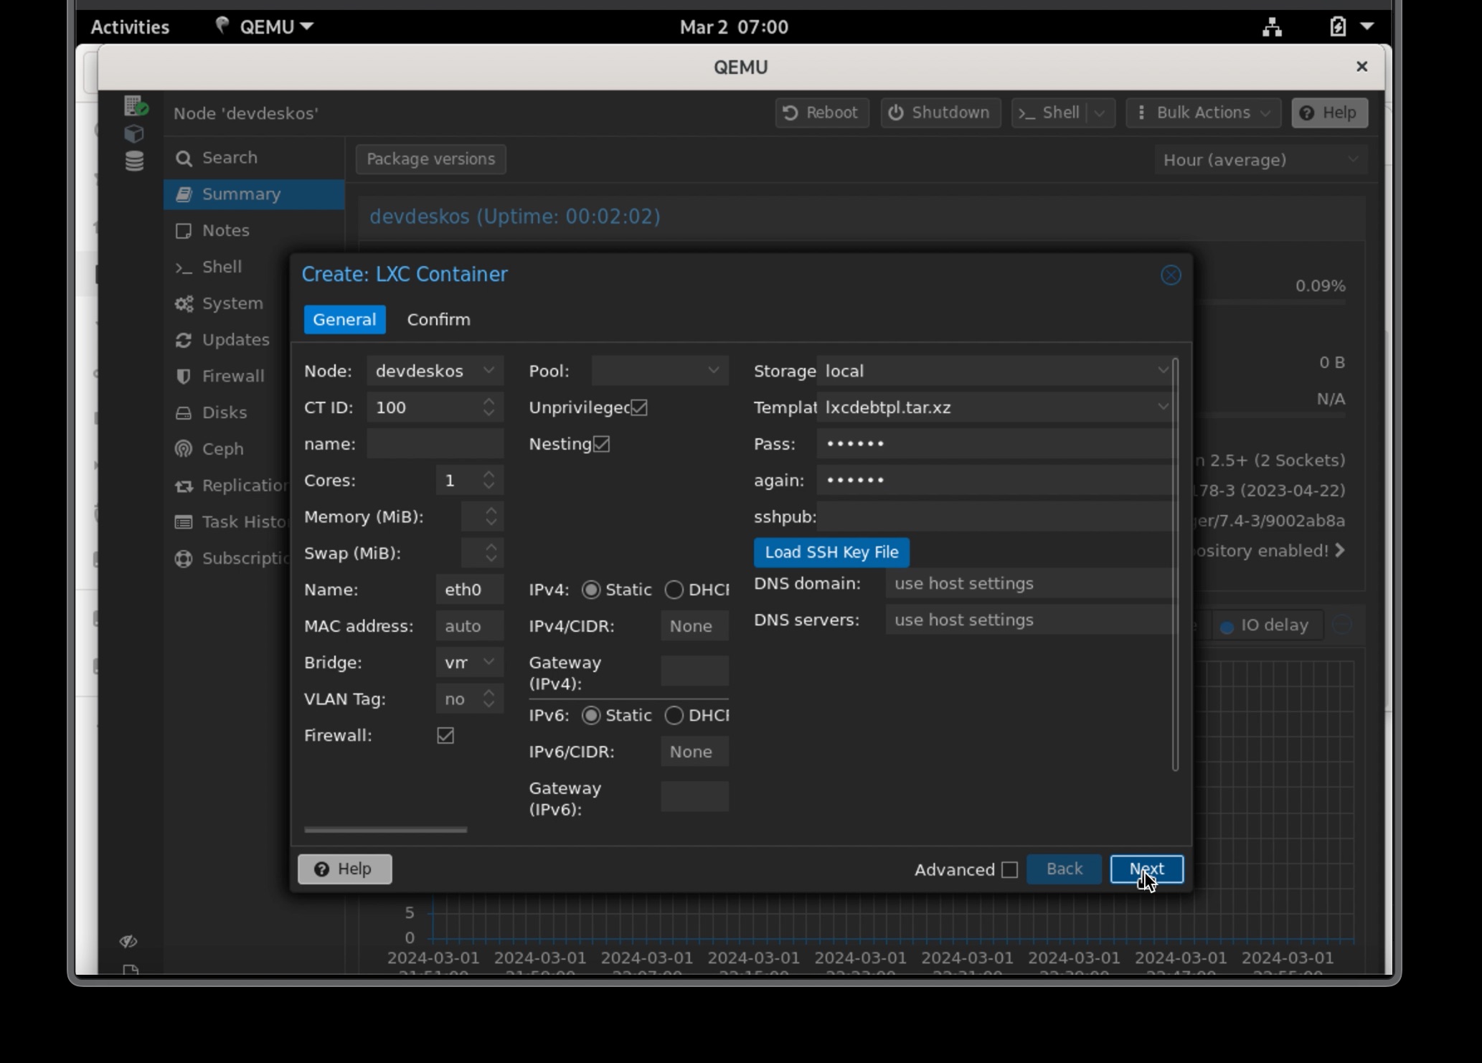This screenshot has width=1482, height=1063.
Task: Click Load SSH Key File button
Action: 832,552
